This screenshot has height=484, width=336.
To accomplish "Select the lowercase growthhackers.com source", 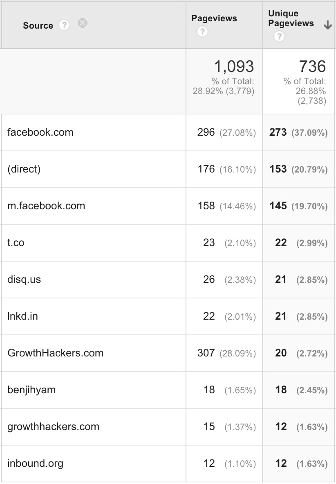I will point(54,427).
